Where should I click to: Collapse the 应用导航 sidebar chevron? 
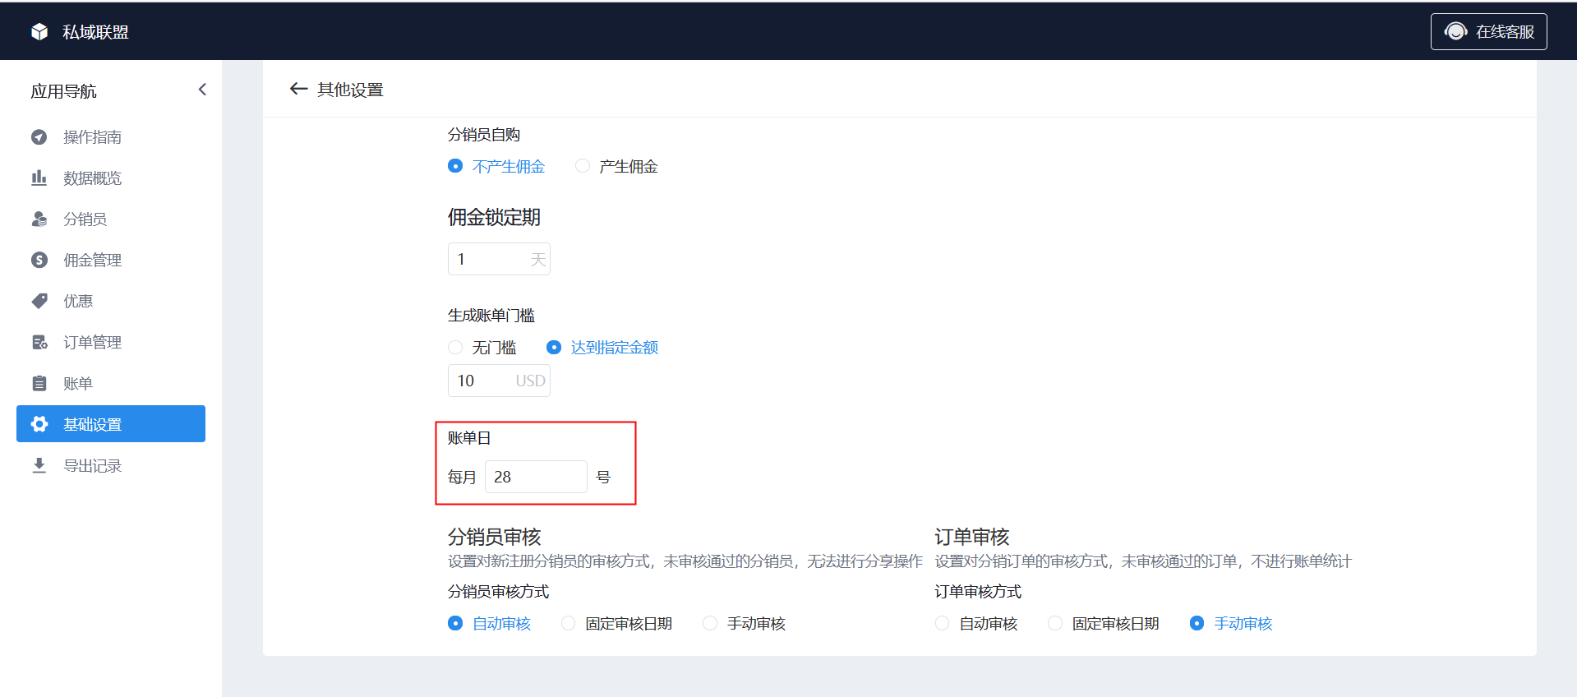tap(202, 90)
